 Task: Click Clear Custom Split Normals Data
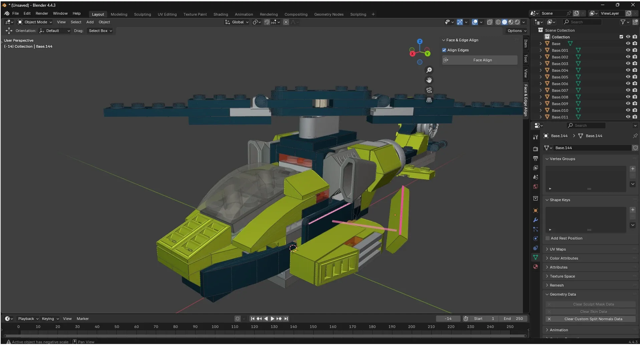(x=593, y=319)
